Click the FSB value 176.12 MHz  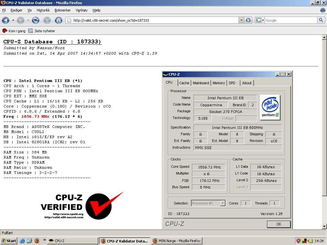pyautogui.click(x=209, y=181)
